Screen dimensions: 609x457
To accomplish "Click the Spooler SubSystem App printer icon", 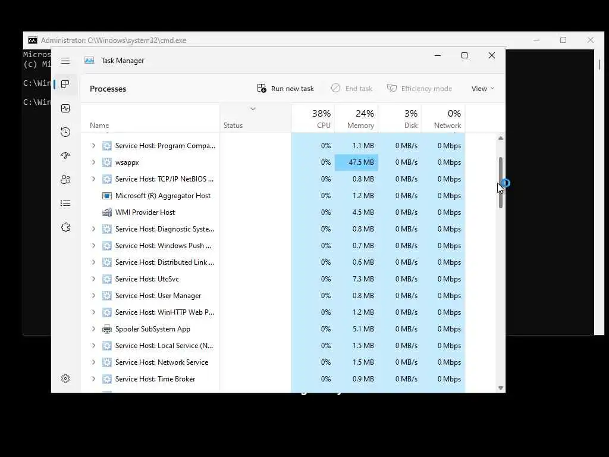I will click(x=107, y=329).
